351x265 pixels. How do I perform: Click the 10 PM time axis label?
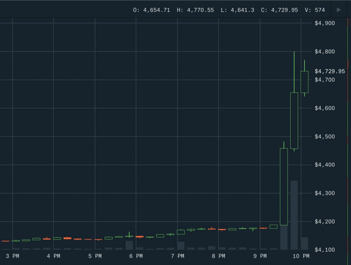point(301,256)
